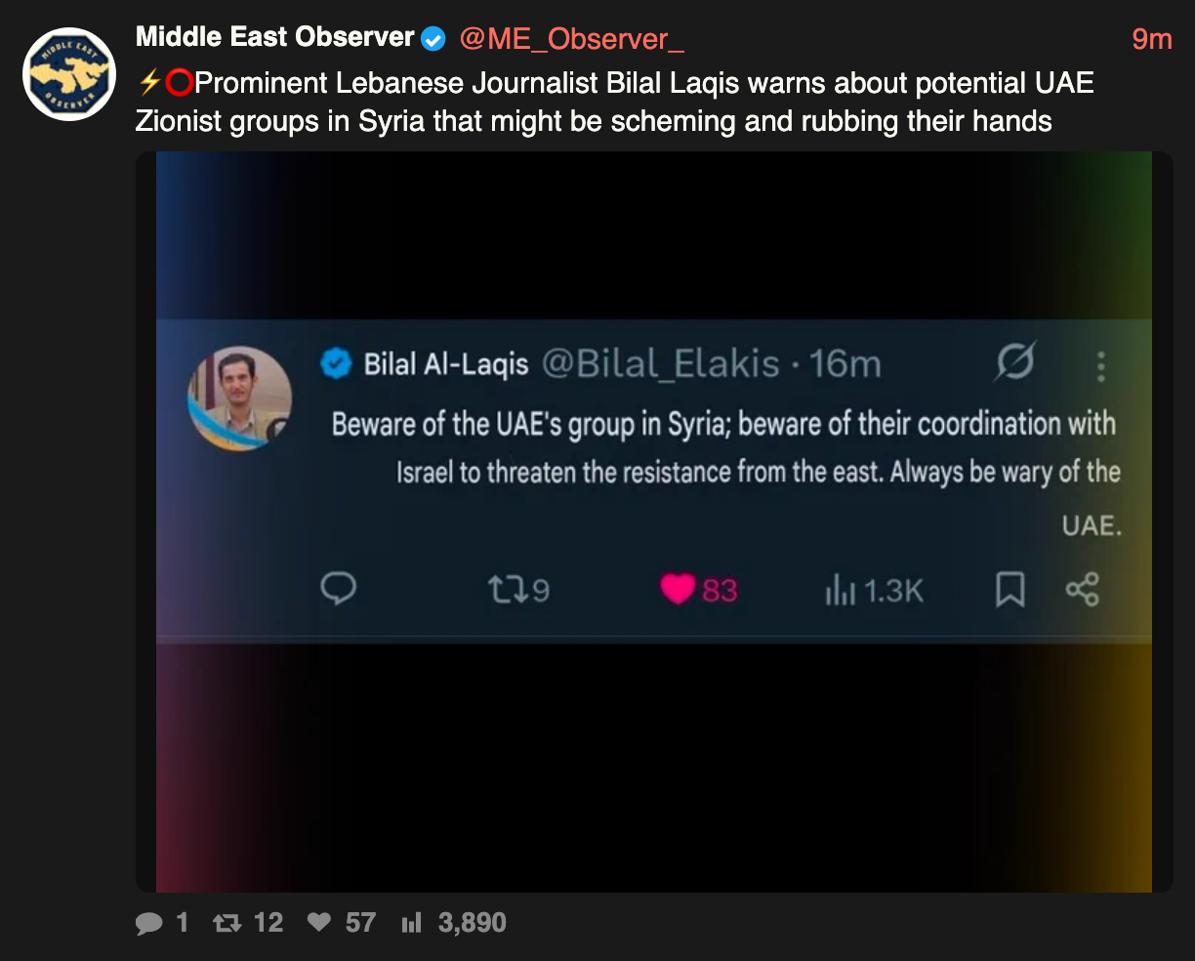Click the reply bubble icon under post
This screenshot has width=1195, height=961.
pos(149,923)
